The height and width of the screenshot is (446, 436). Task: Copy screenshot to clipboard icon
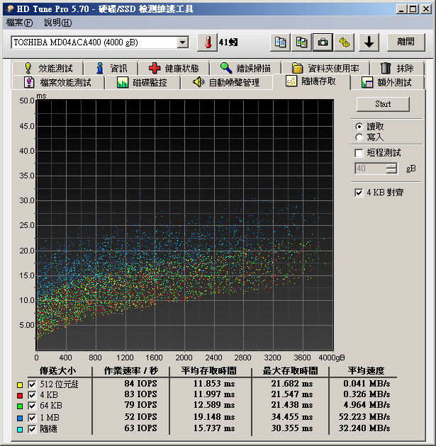(301, 42)
